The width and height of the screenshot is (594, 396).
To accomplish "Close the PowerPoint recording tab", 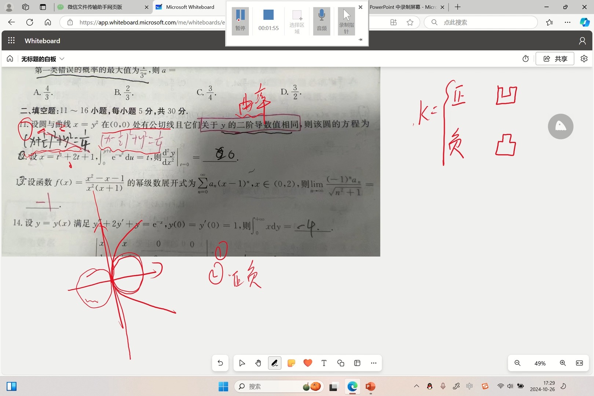I will coord(442,7).
